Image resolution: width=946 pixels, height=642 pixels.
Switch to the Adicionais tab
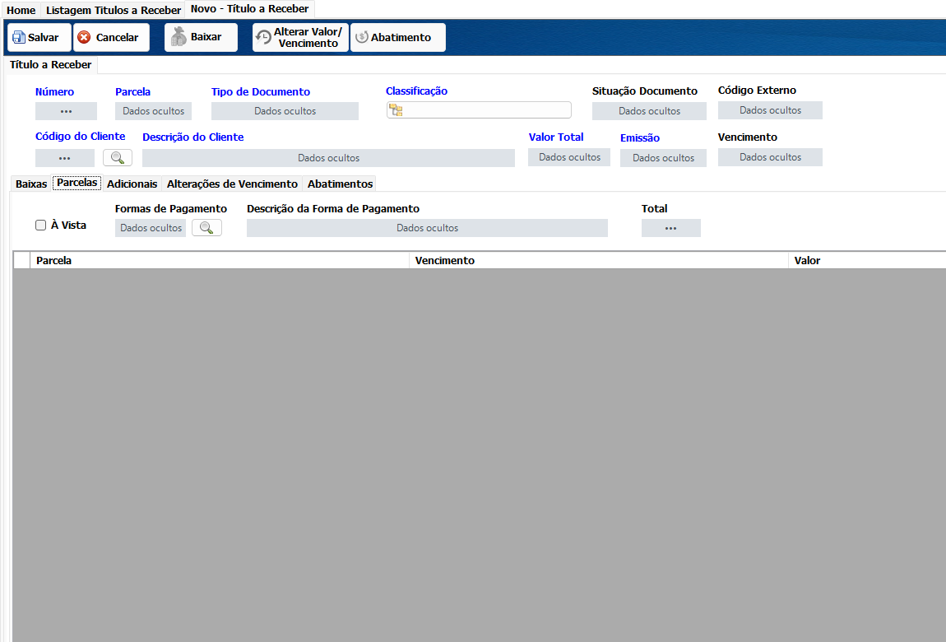[x=132, y=184]
